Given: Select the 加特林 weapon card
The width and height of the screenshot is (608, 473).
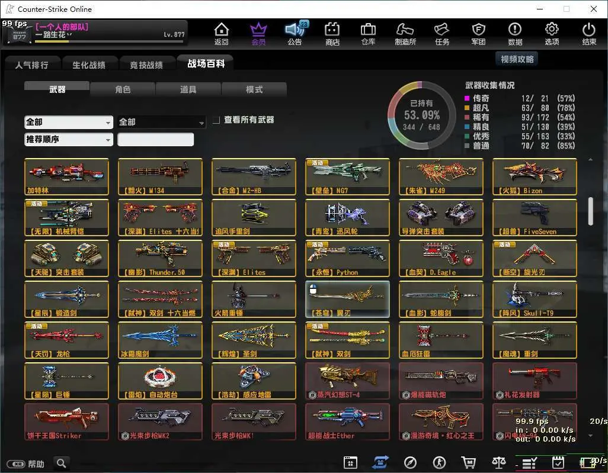Looking at the screenshot, I should pos(67,176).
